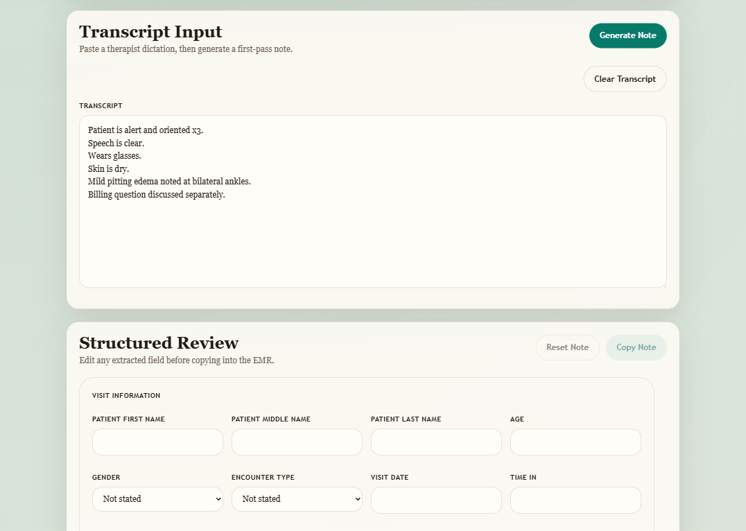Click the Time In field
Image resolution: width=746 pixels, height=531 pixels.
click(575, 500)
